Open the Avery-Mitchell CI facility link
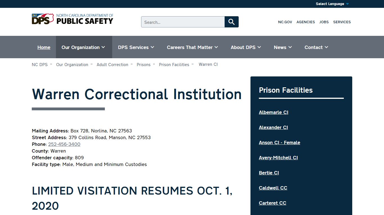384x215 pixels. click(278, 158)
